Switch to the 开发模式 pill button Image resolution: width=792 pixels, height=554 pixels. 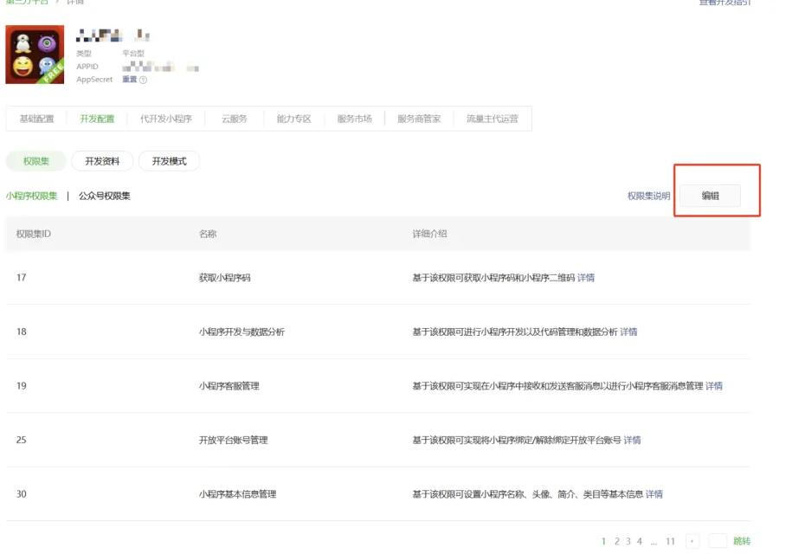[169, 161]
